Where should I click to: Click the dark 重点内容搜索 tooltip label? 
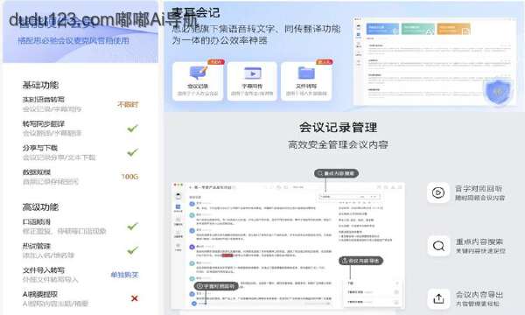tap(336, 173)
